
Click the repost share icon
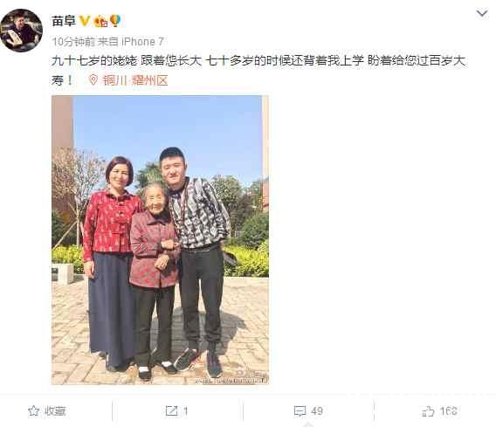click(172, 411)
